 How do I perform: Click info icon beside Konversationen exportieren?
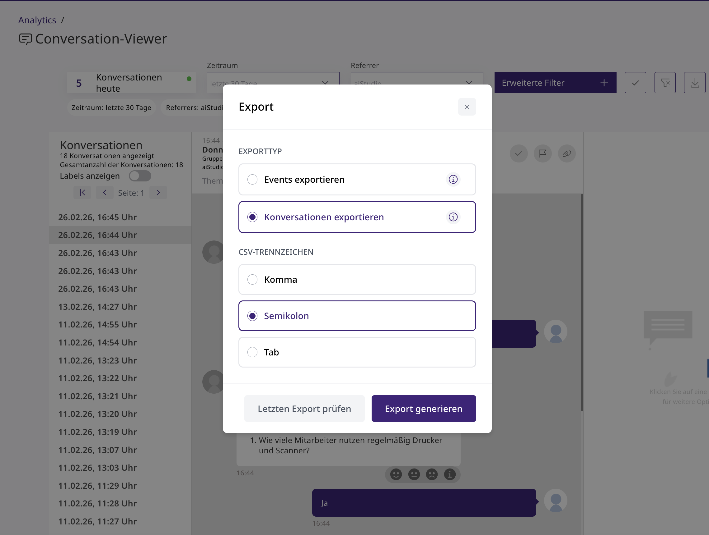pos(453,217)
